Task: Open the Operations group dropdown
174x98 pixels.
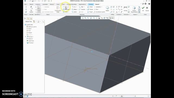Action: click(38, 14)
